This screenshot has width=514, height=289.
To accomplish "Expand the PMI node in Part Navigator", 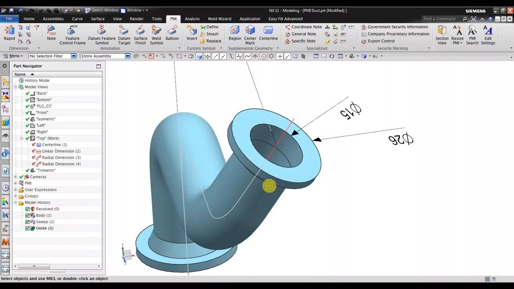I will tap(15, 183).
